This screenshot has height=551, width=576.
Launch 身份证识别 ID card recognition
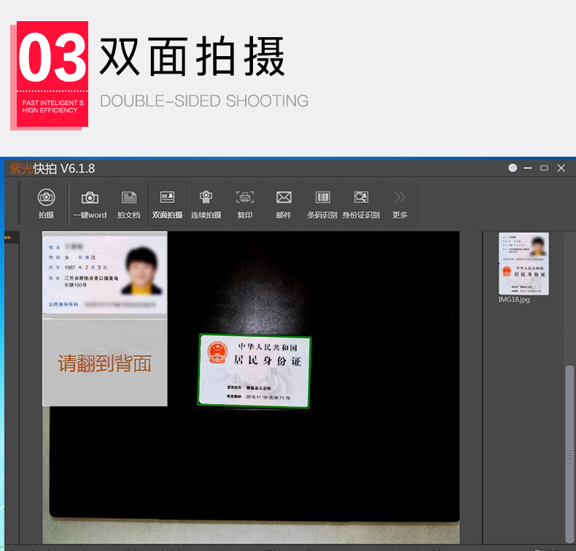click(x=361, y=205)
